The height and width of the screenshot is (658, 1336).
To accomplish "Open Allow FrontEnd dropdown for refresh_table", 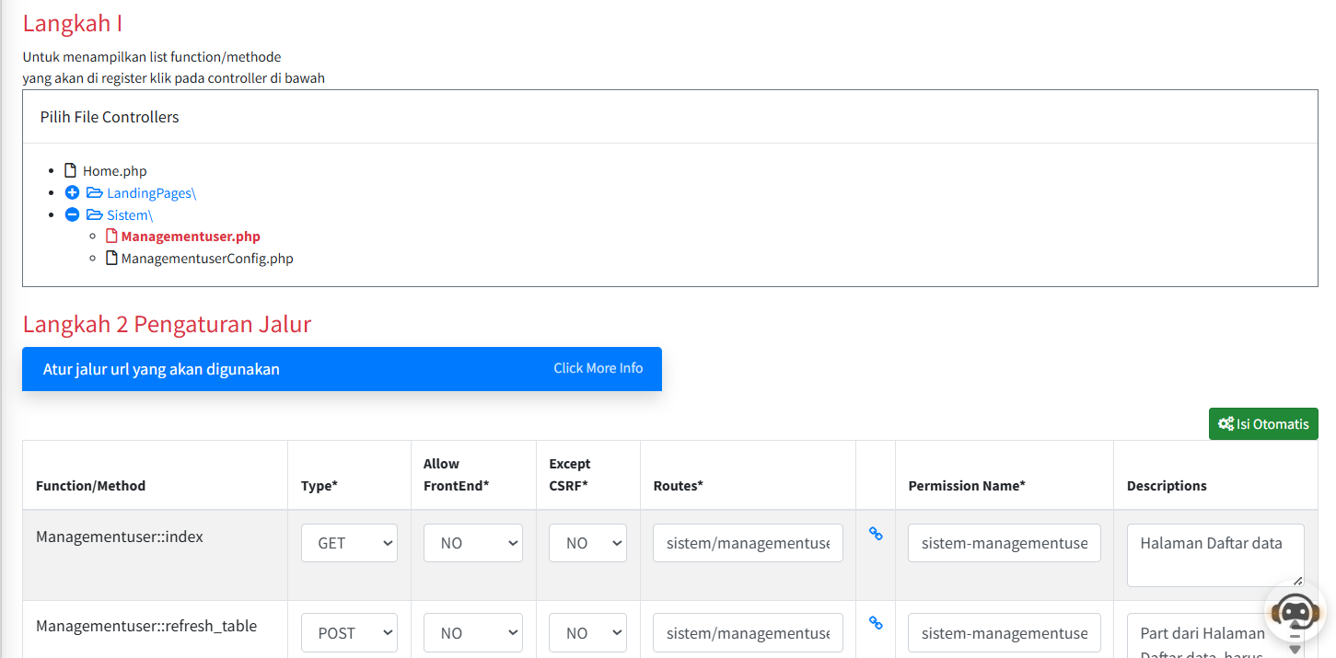I will pos(473,633).
